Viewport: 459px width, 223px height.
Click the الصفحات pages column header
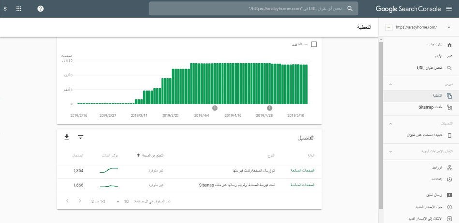click(78, 155)
